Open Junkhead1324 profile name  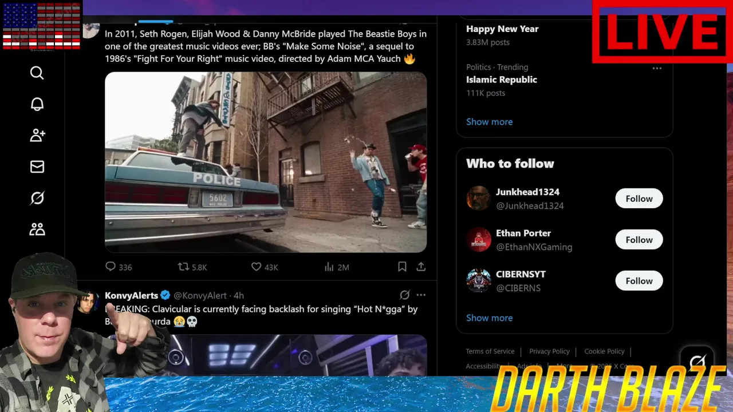click(527, 192)
